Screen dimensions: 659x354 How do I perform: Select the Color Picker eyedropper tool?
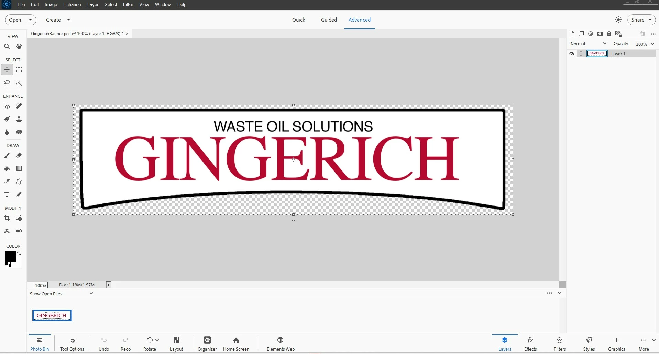pos(7,181)
